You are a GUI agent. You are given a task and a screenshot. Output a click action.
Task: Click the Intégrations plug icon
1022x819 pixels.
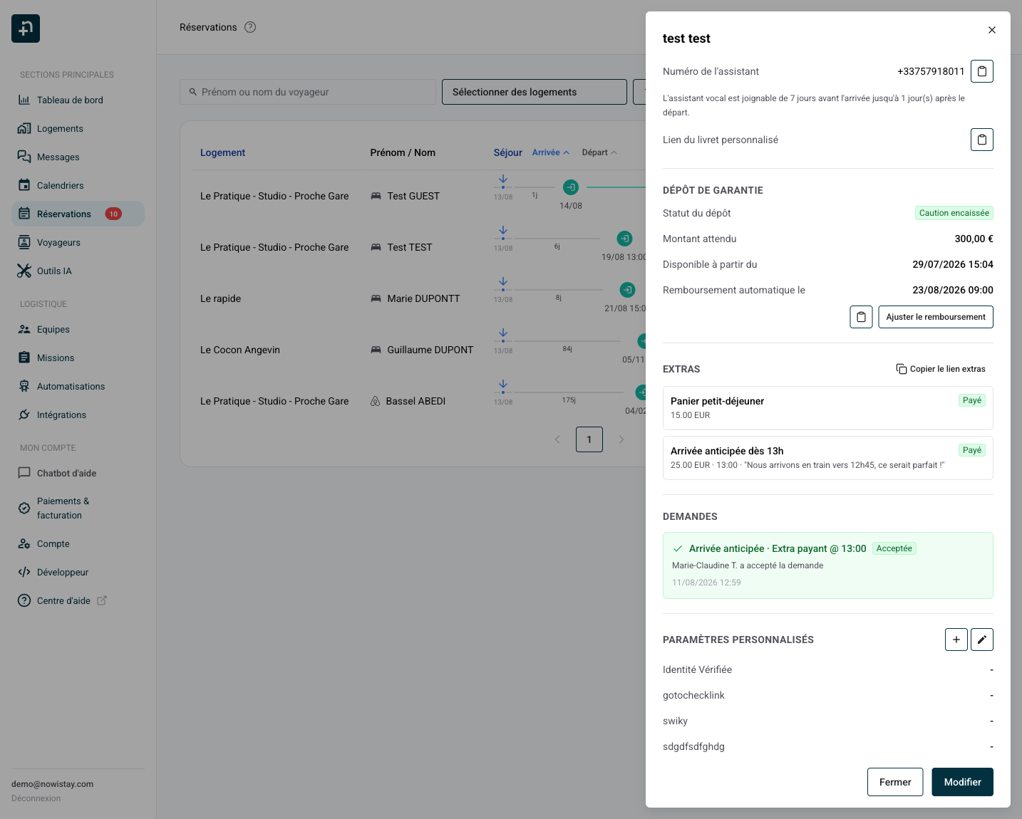[x=24, y=414]
